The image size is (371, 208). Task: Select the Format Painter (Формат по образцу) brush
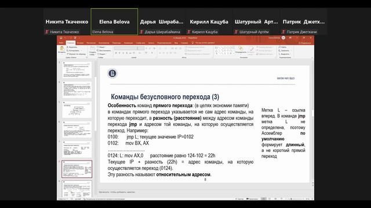[76, 54]
